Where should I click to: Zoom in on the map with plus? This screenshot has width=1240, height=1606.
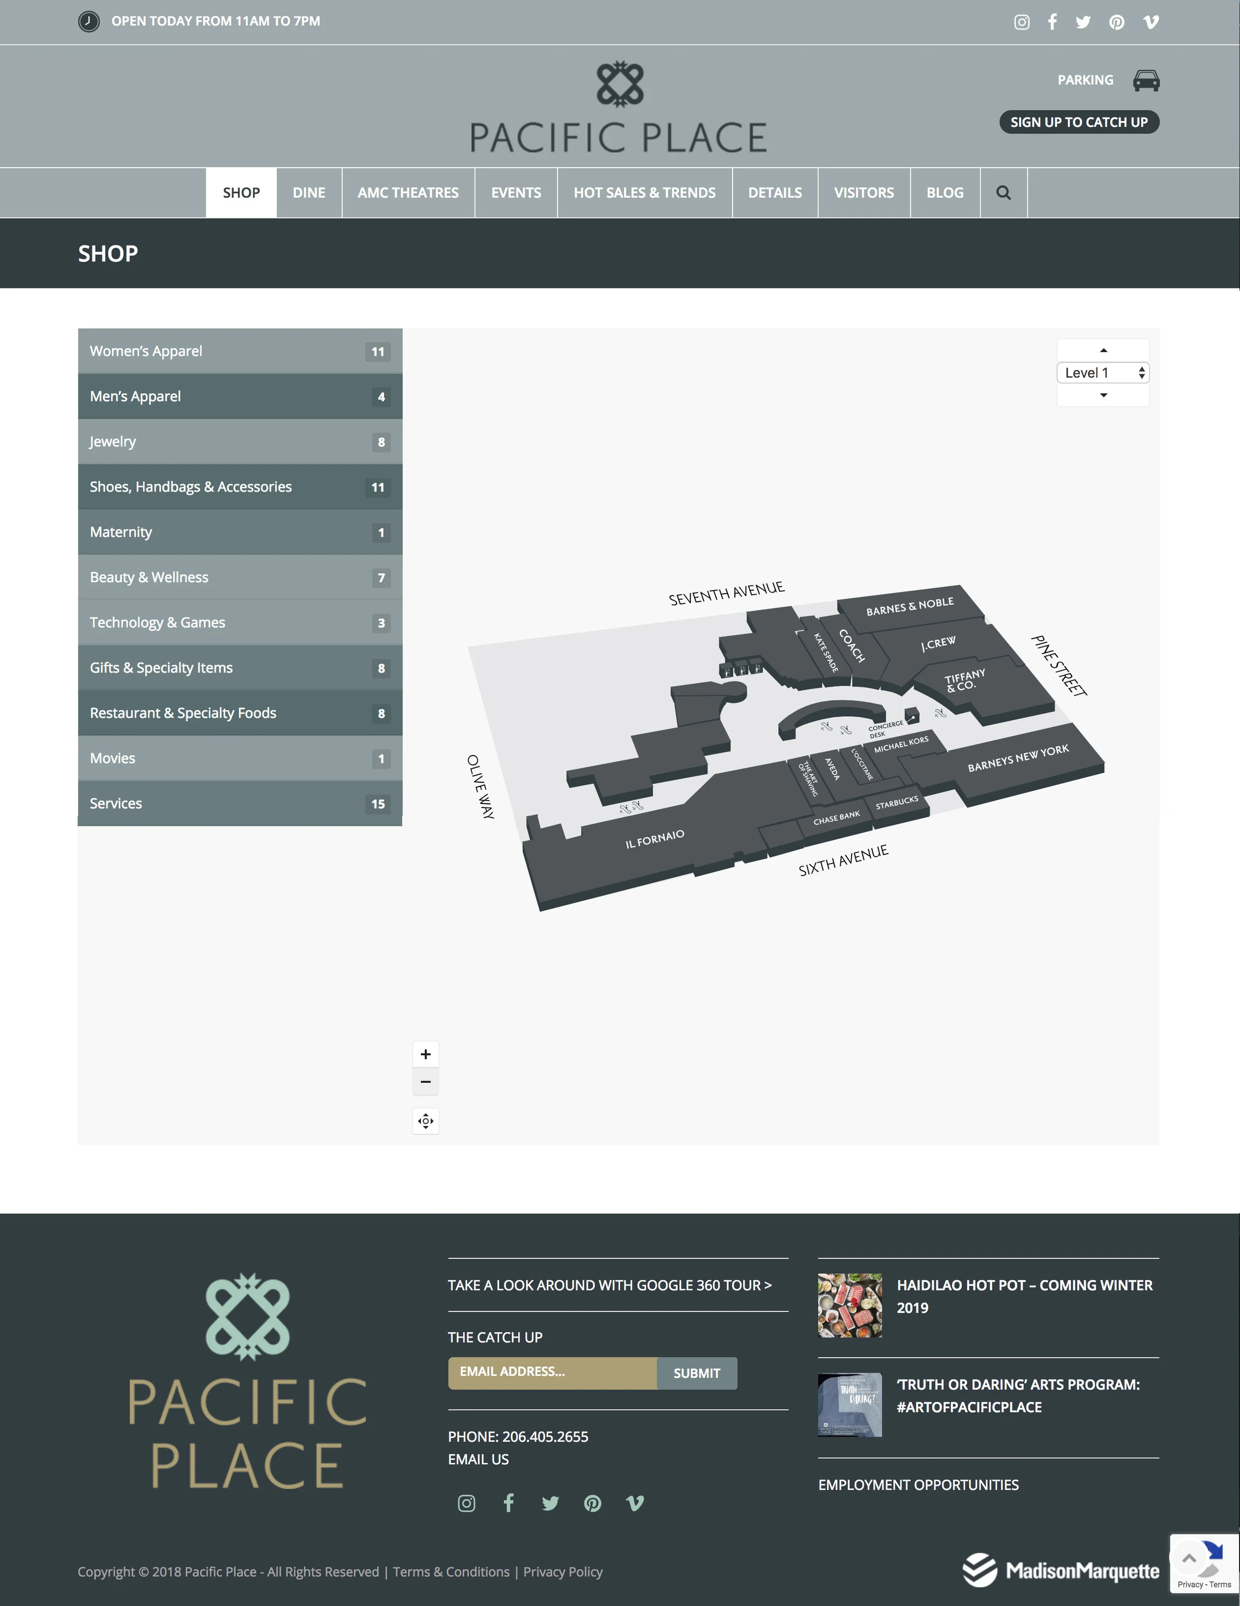(x=426, y=1054)
